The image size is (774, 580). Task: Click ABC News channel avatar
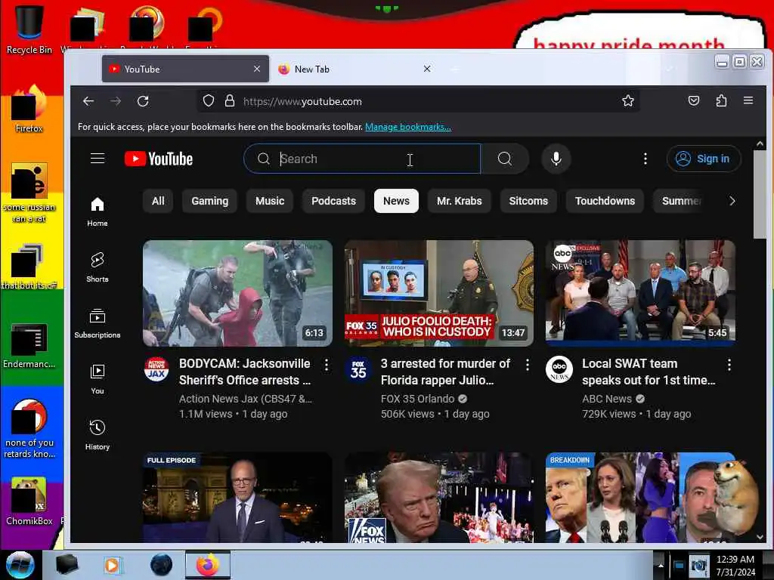(x=559, y=369)
